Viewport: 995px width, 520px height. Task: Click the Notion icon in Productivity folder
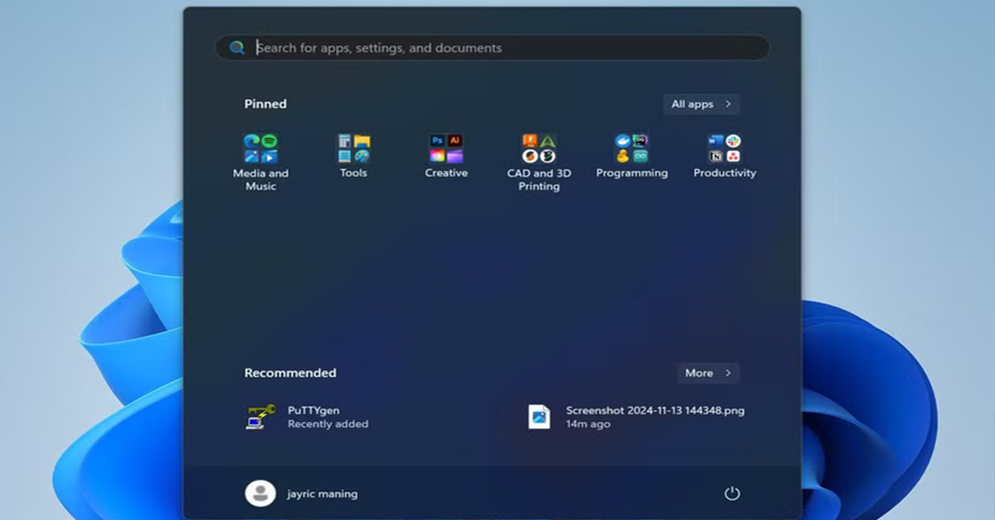click(x=716, y=156)
